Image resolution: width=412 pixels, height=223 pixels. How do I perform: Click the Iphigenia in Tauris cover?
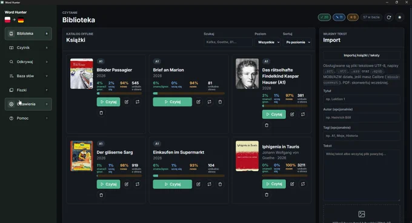[247, 156]
